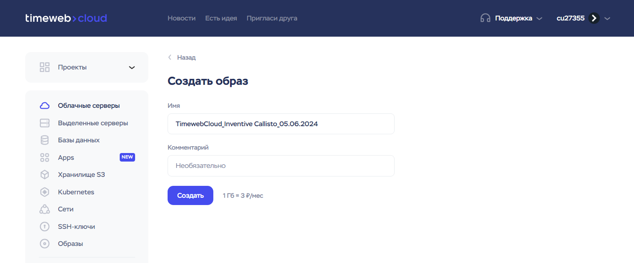Expand the cu27355 account menu chevron
634x263 pixels.
pos(607,18)
